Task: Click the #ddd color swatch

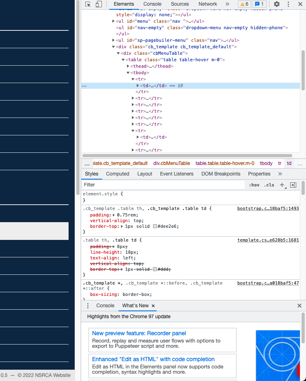Action: [155, 269]
